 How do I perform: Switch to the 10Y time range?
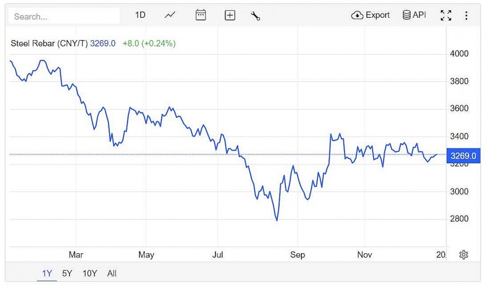[90, 273]
